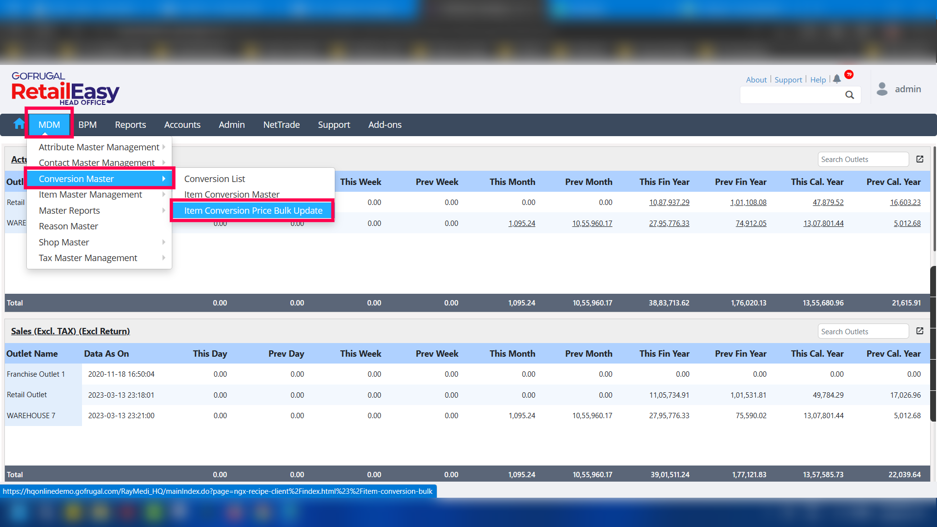Open the notifications bell icon
Image resolution: width=937 pixels, height=527 pixels.
837,79
